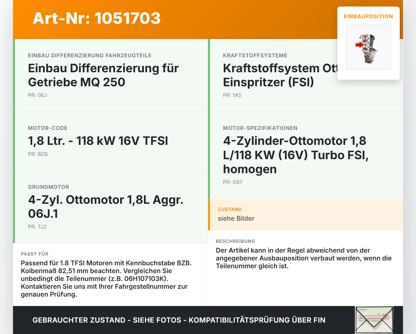Screen dimensions: 416x334
Task: Click the KRAFTSTOFFSYSTEME section label
Action: pos(255,56)
